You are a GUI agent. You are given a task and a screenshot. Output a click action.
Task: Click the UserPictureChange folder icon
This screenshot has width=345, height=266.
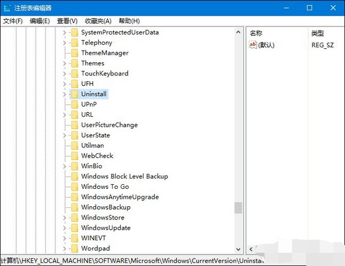(x=75, y=125)
